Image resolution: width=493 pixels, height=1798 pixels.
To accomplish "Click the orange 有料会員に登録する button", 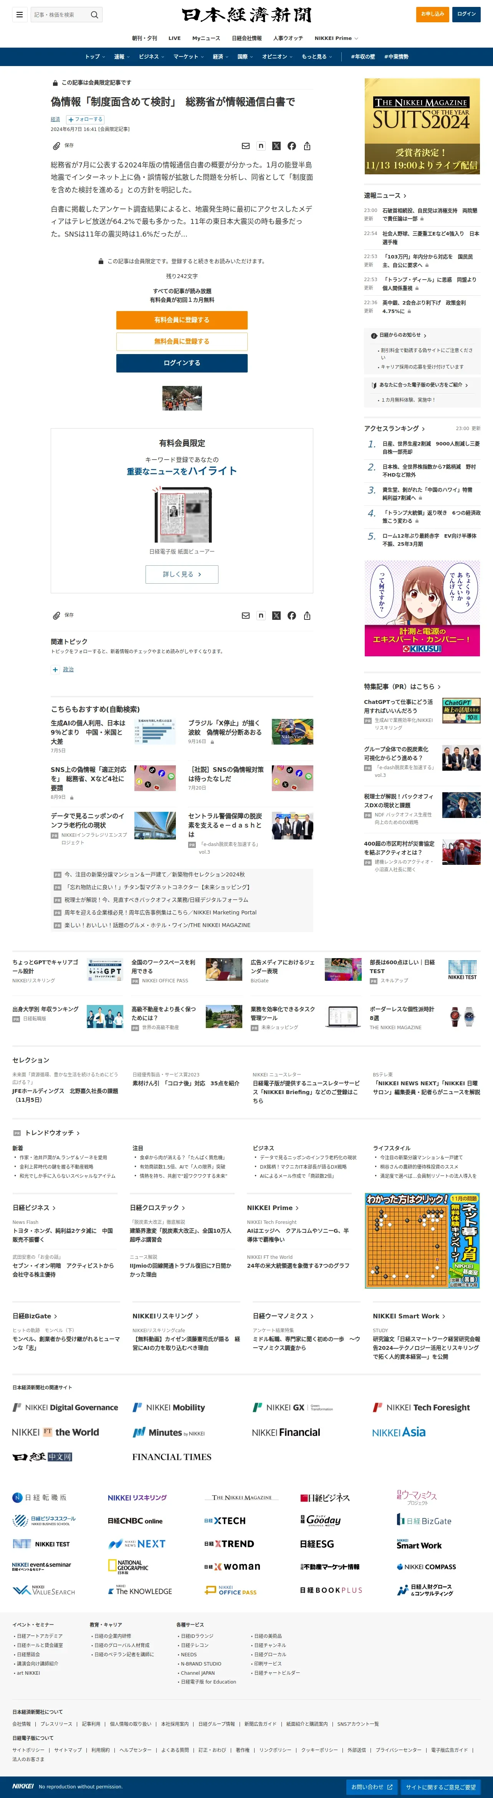I will click(182, 320).
